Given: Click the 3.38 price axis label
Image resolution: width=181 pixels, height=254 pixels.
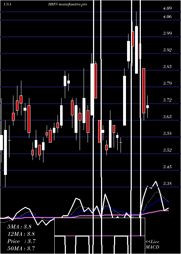Looking at the screenshot, I should [x=167, y=183].
